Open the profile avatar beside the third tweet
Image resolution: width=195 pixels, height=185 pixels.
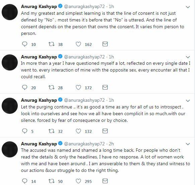coord(10,106)
